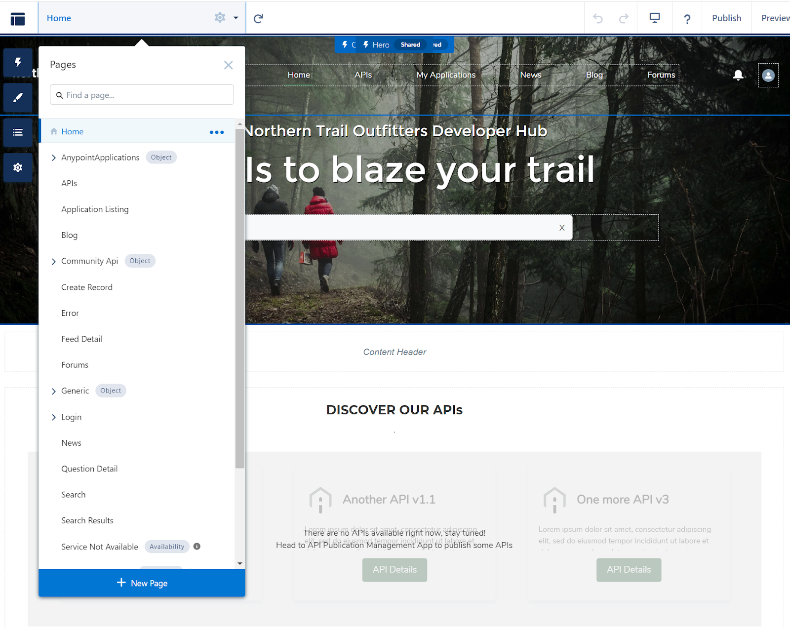Viewport: 790px width, 629px height.
Task: Click the Pages list scroll down arrow
Action: tap(240, 563)
